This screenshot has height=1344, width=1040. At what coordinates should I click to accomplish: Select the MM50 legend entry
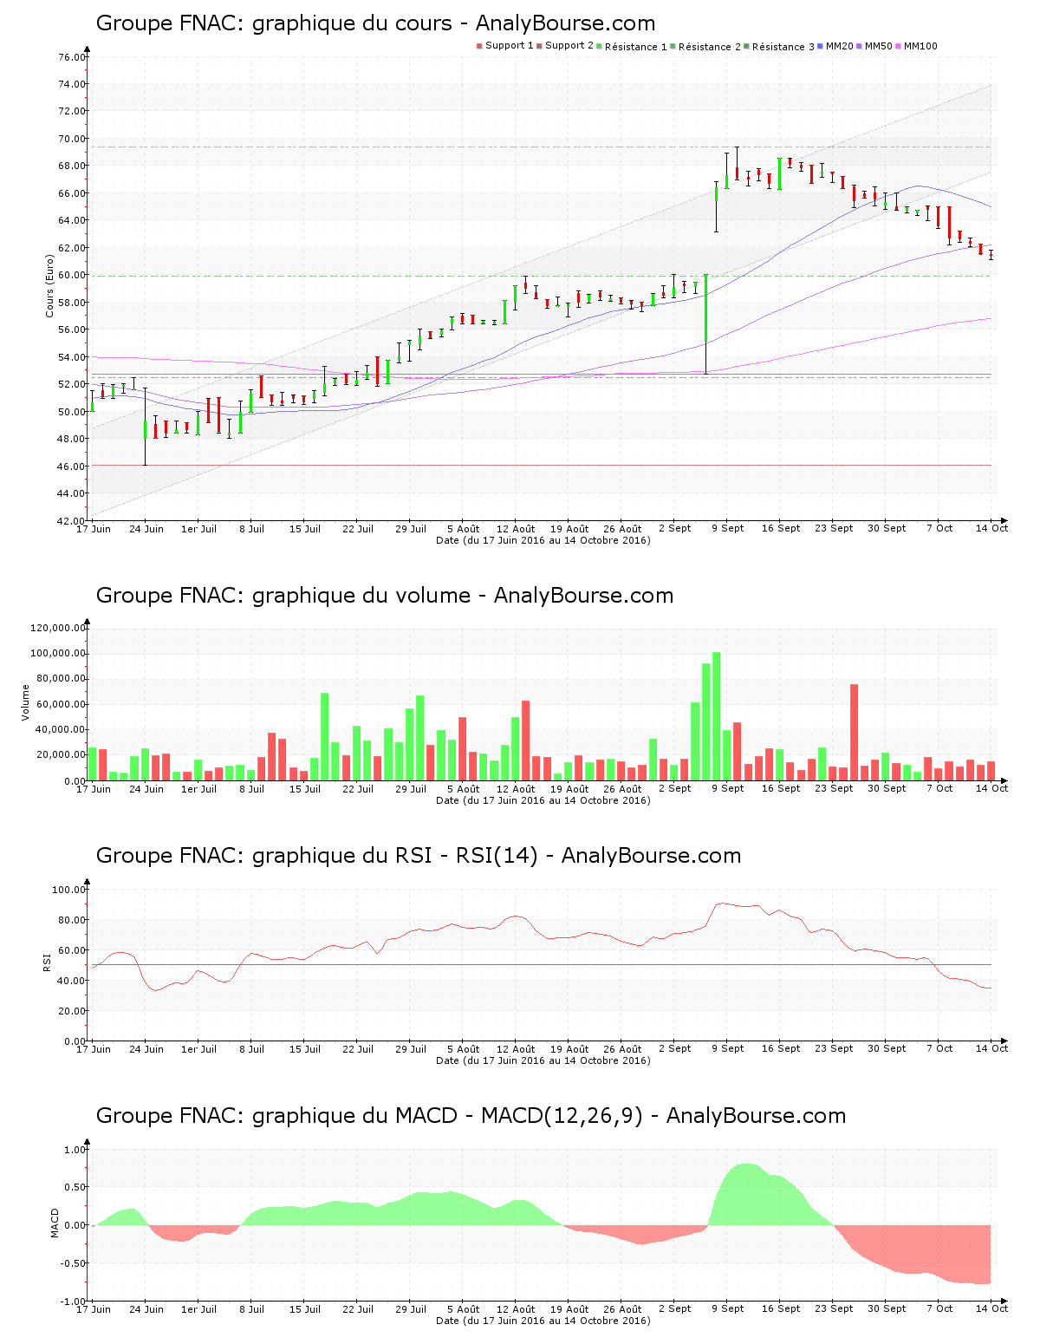pos(874,46)
